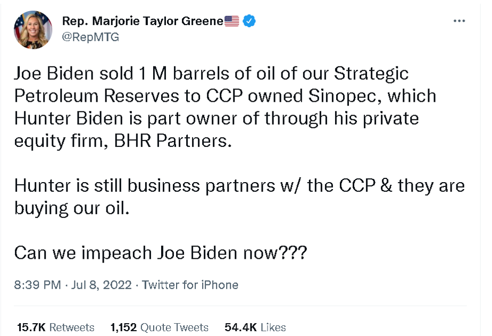Click the blue verified checkmark badge

(x=249, y=21)
